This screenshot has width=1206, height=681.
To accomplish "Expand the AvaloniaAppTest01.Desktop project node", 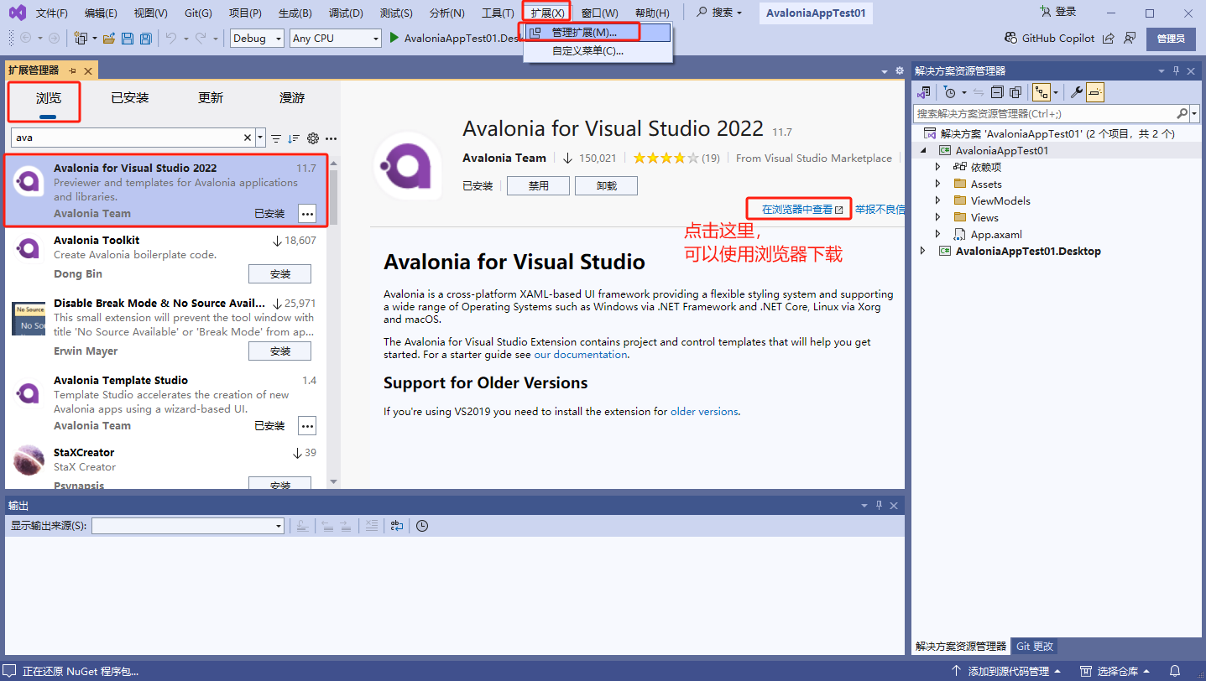I will pos(923,251).
